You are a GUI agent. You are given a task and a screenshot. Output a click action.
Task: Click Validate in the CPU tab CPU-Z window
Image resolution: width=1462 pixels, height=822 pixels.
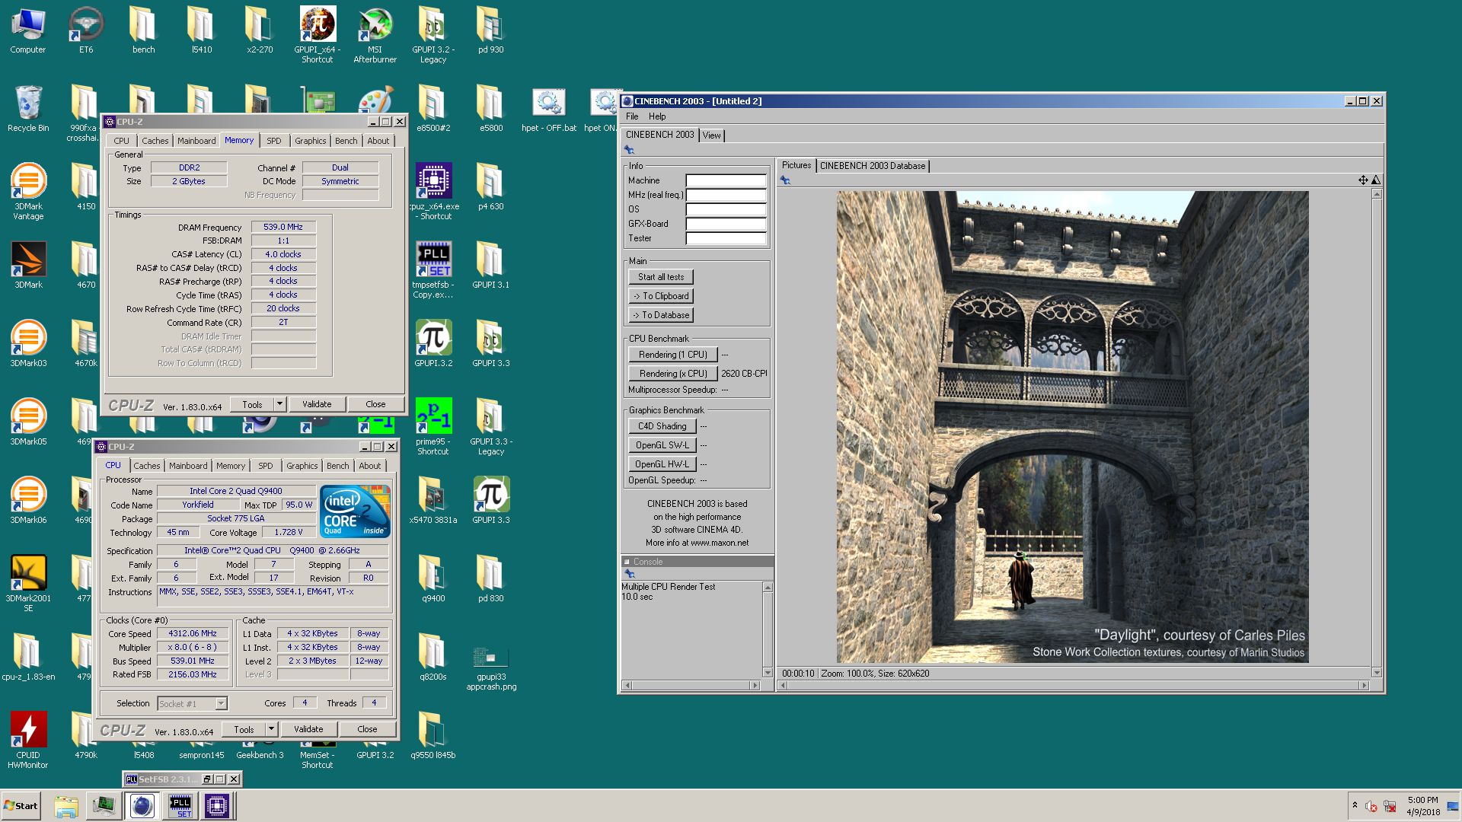(x=308, y=729)
